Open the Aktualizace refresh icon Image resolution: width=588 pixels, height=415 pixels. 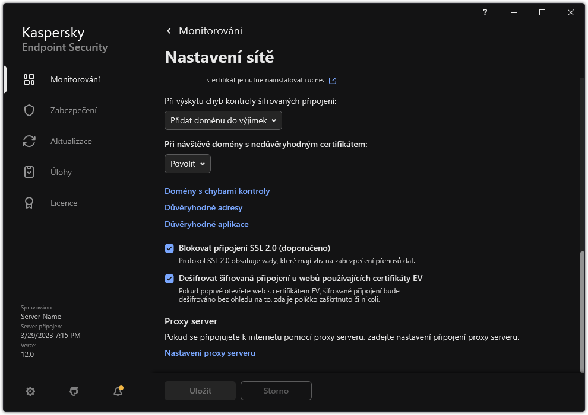tap(29, 141)
